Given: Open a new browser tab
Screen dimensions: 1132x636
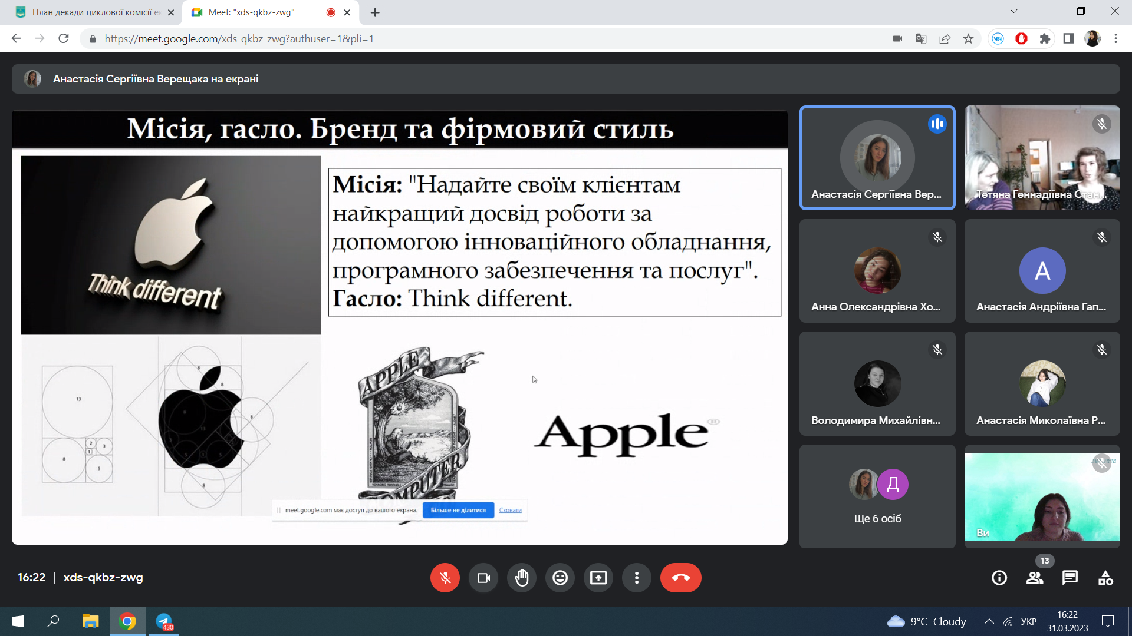Looking at the screenshot, I should click(x=375, y=12).
